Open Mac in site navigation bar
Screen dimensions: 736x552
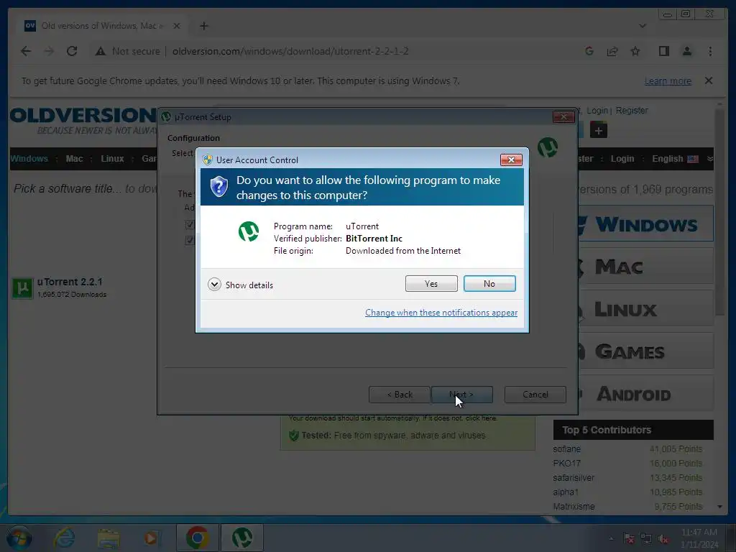tap(74, 159)
